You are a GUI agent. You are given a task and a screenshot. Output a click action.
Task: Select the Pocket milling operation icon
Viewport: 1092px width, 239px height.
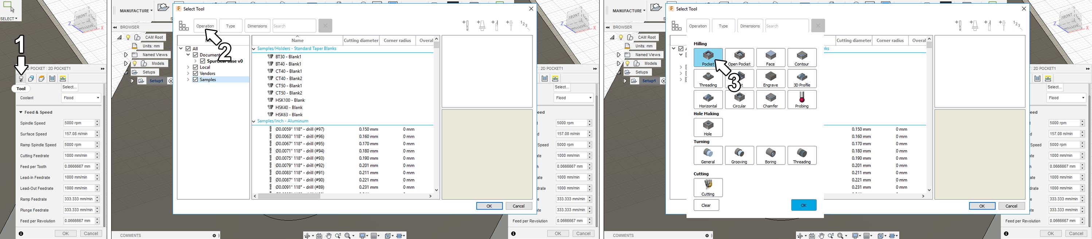click(708, 57)
